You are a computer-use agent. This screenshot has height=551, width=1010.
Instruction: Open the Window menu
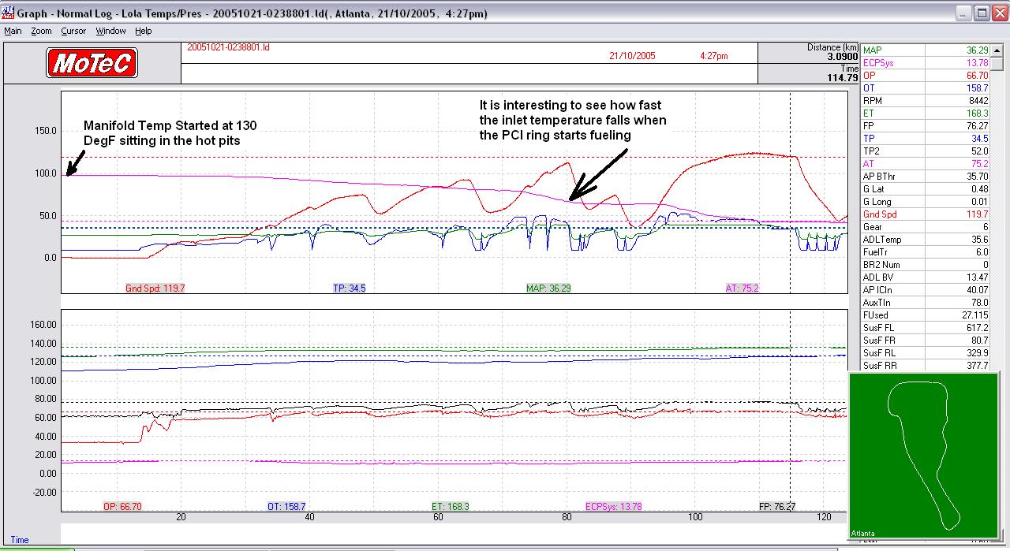point(110,31)
